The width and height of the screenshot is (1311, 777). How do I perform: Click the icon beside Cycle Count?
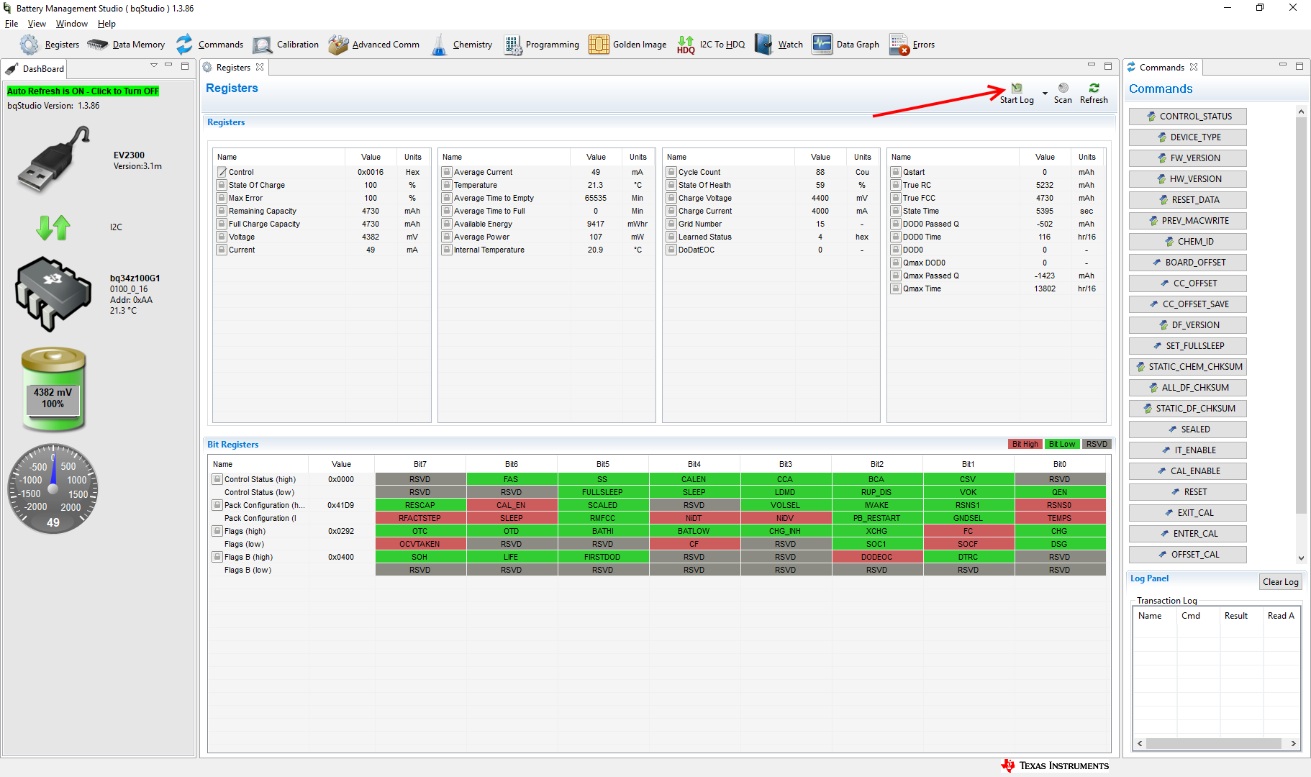pos(671,172)
